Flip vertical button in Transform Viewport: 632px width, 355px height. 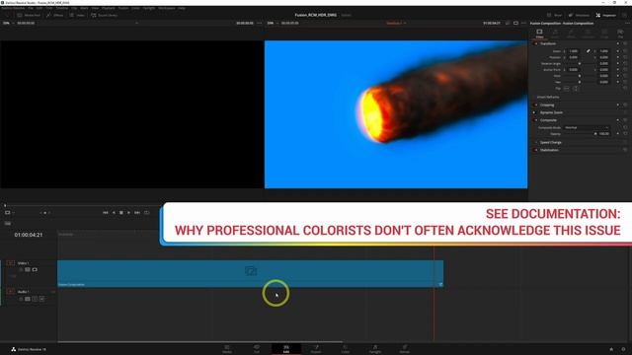[576, 89]
